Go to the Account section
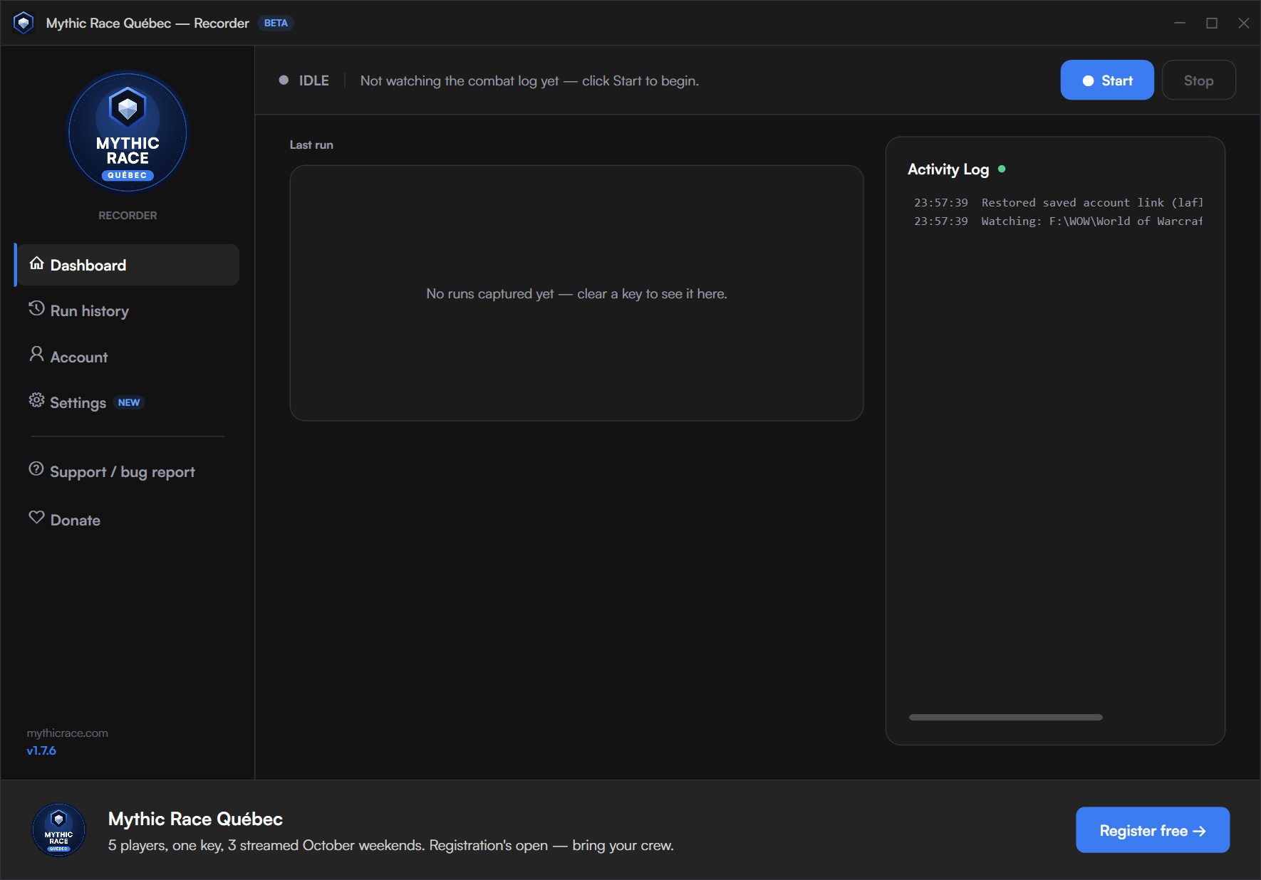1261x880 pixels. (128, 357)
